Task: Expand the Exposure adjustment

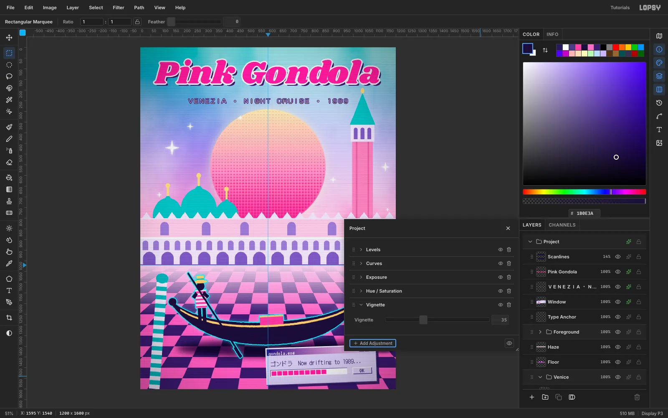Action: (361, 277)
